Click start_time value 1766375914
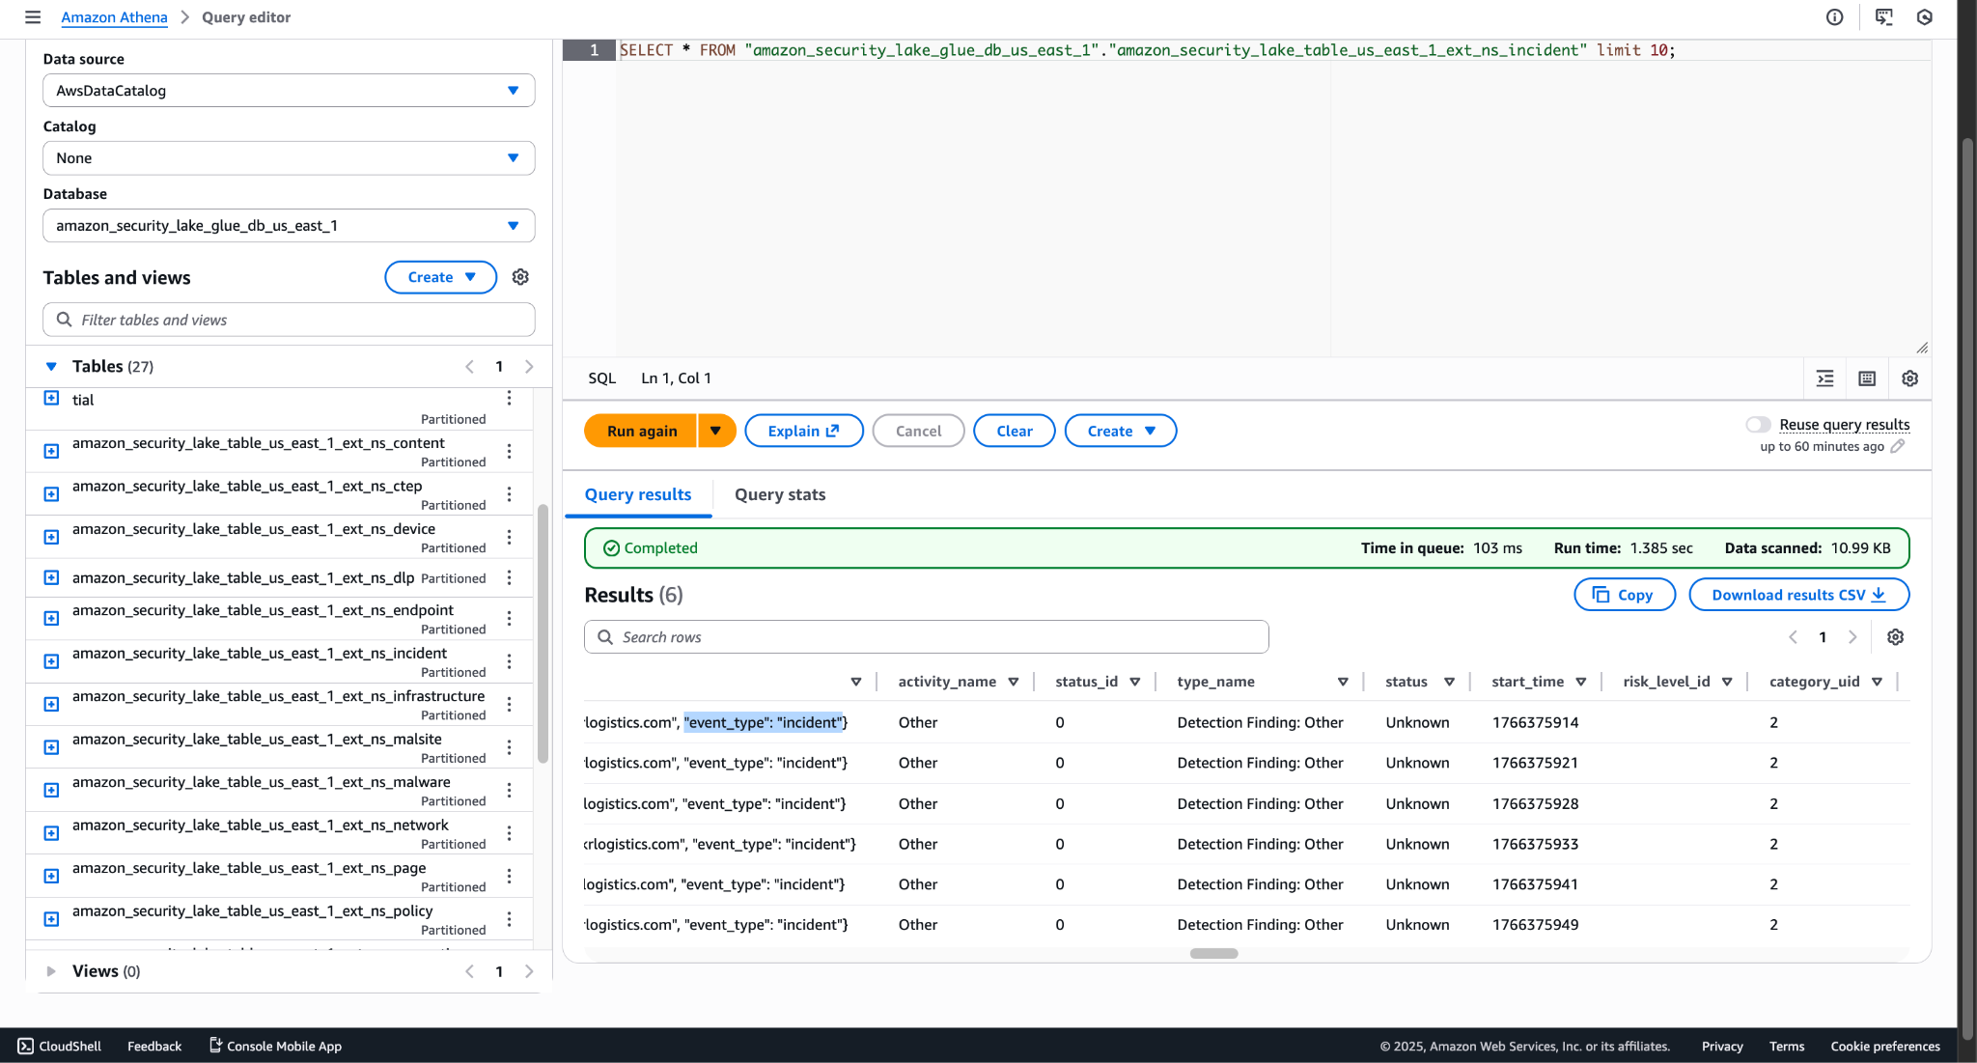This screenshot has height=1063, width=1977. pyautogui.click(x=1535, y=722)
